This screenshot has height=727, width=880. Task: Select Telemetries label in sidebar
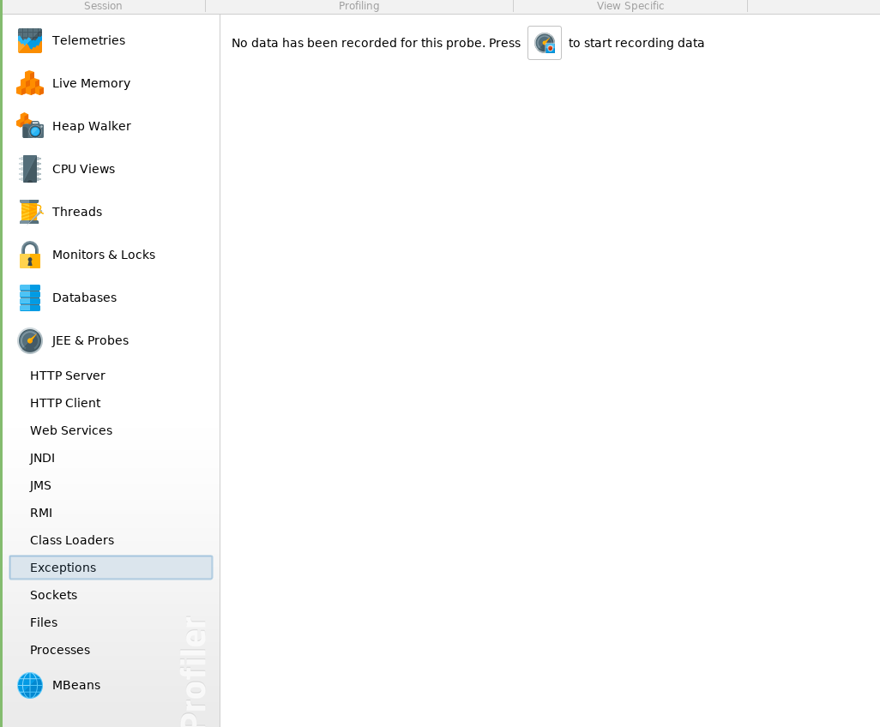88,40
